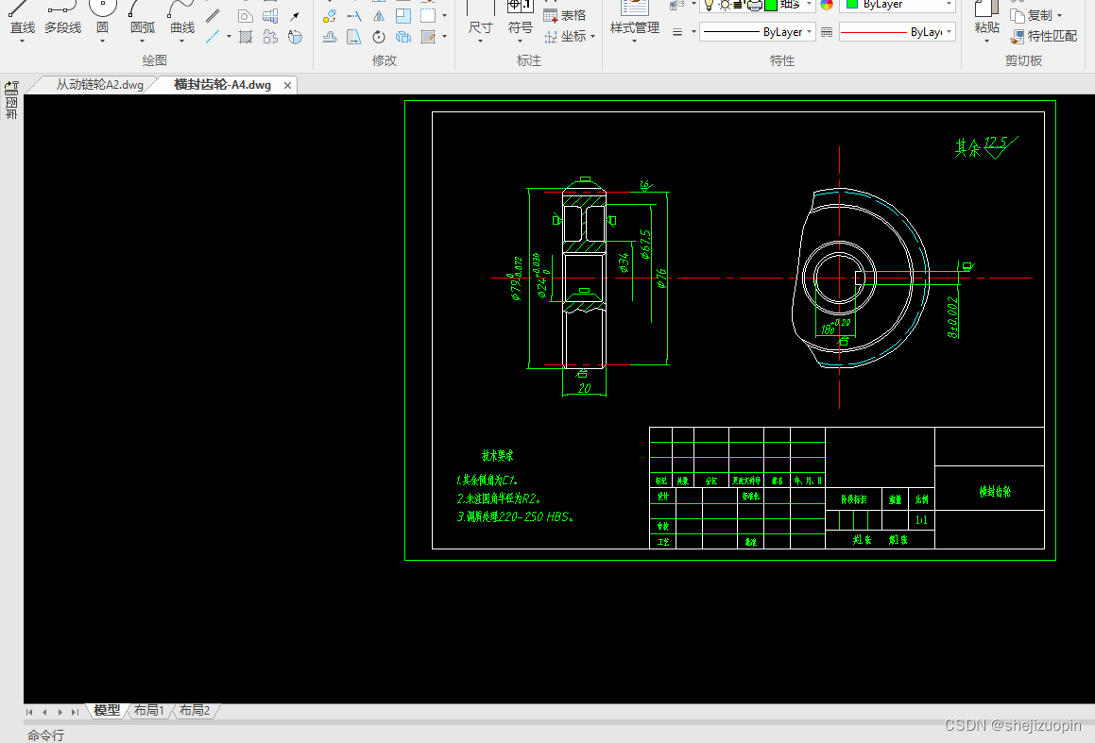This screenshot has width=1095, height=743.
Task: Click the blue construction line icon
Action: pos(213,36)
